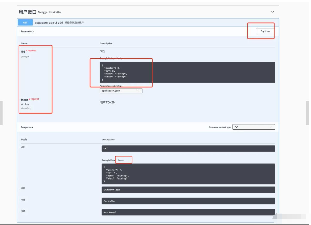This screenshot has width=311, height=225.
Task: Click the OK response description bar
Action: tap(188, 148)
